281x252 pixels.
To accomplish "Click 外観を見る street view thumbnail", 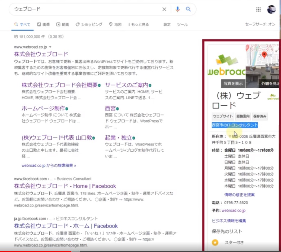I will point(262,77).
